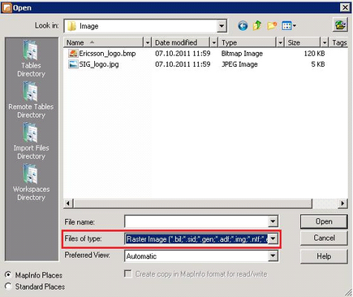Image resolution: width=353 pixels, height=297 pixels.
Task: Select the MapInfo Places radio button
Action: pyautogui.click(x=8, y=275)
